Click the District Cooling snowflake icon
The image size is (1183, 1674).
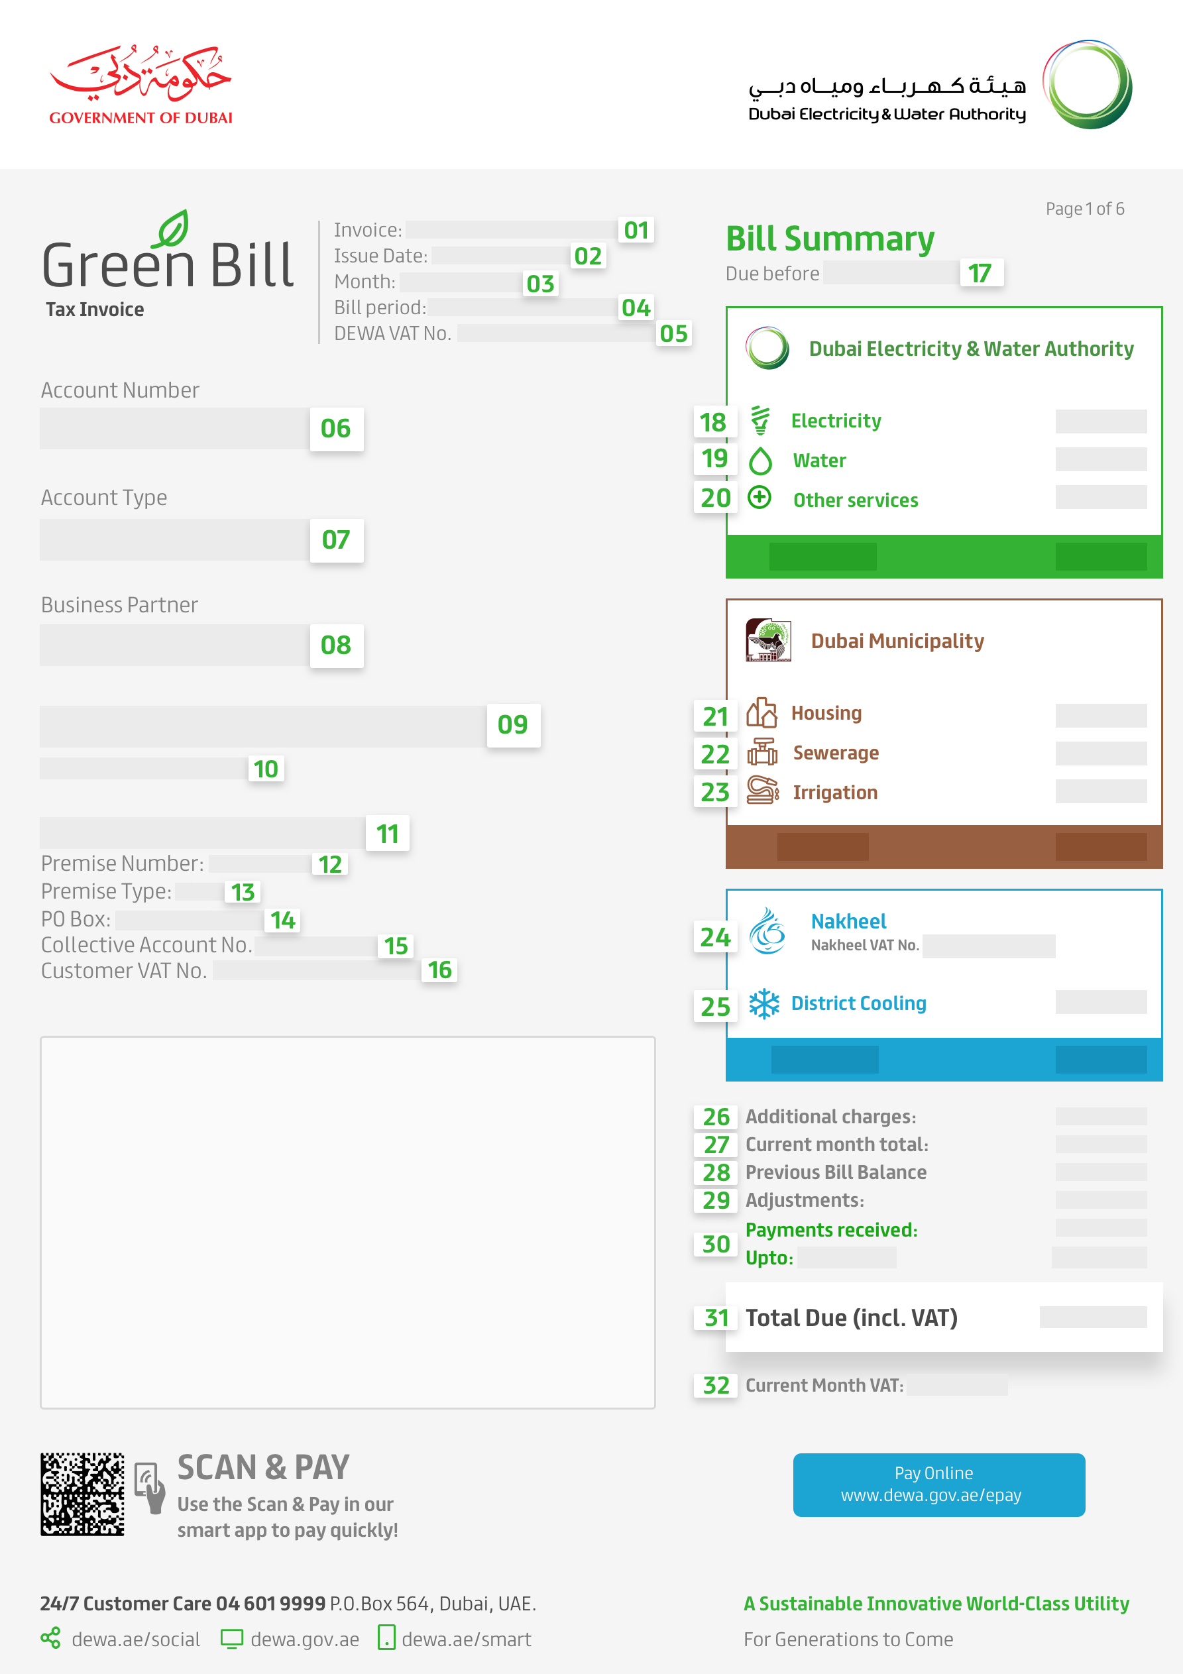[763, 1004]
